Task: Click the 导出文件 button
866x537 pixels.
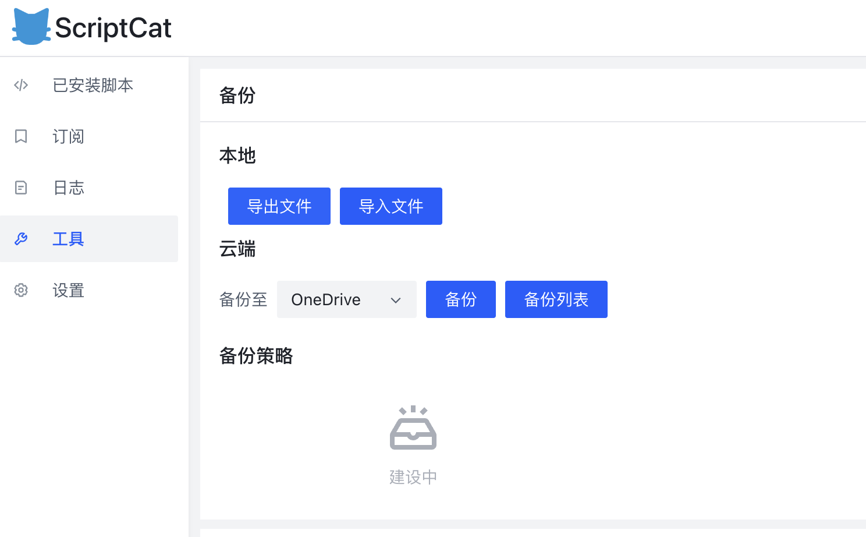Action: tap(279, 206)
